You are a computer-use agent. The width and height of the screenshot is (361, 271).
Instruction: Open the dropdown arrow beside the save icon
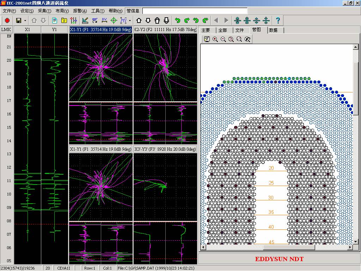[25, 20]
